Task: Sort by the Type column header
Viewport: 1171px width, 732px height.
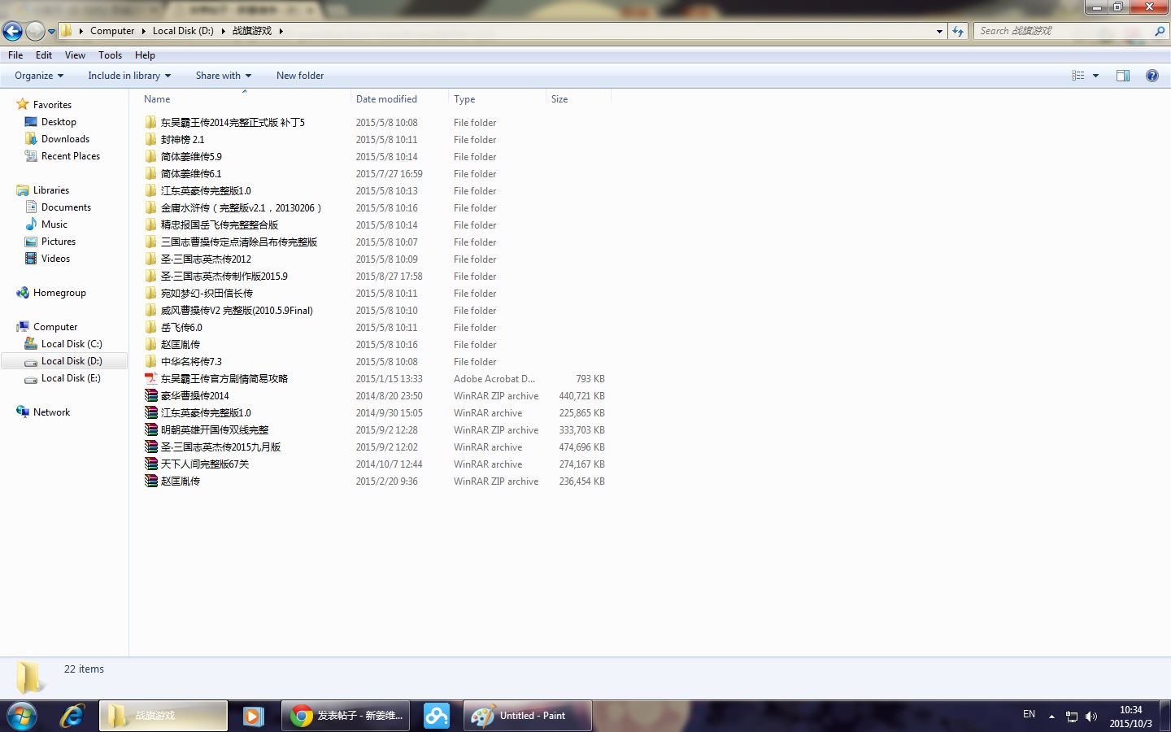Action: tap(497, 99)
